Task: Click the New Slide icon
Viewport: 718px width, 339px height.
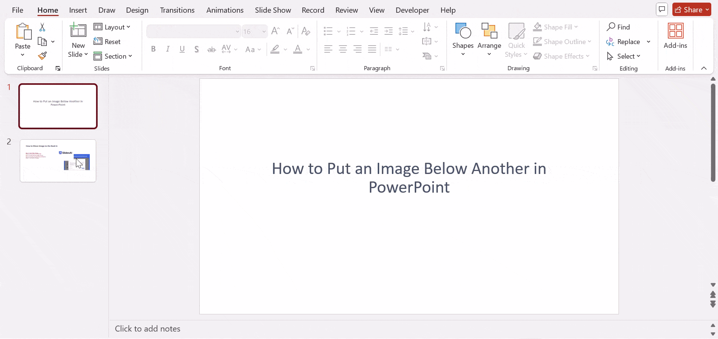Action: 78,31
